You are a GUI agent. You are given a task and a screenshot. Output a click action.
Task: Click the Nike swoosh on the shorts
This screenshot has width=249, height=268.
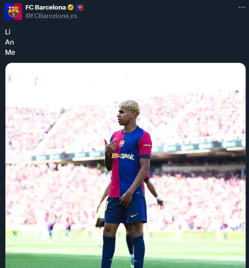point(134,215)
